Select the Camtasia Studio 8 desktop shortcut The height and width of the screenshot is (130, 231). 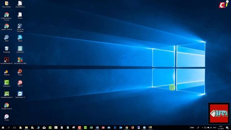coord(6,95)
